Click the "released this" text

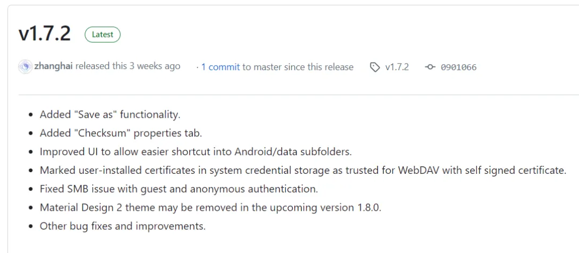[x=101, y=66]
